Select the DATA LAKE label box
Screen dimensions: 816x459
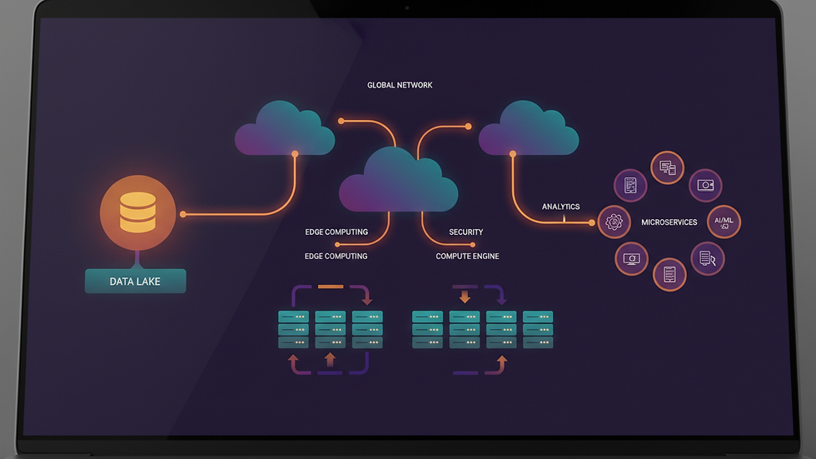[135, 281]
